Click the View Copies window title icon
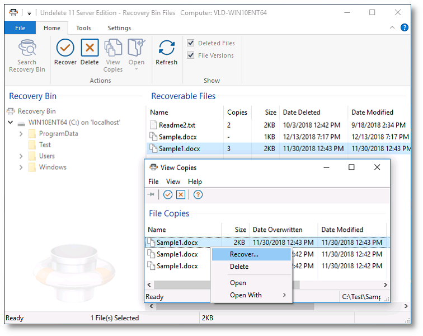This screenshot has width=423, height=336. click(153, 167)
